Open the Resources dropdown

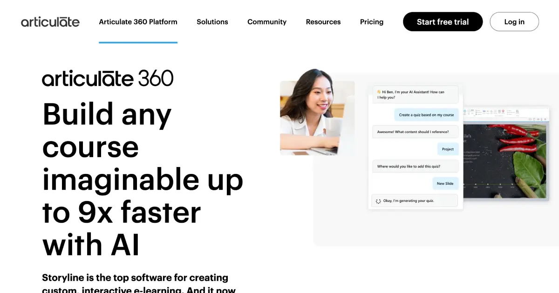pos(323,21)
